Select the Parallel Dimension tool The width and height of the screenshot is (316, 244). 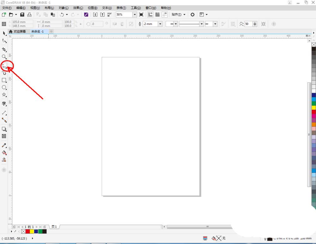(x=4, y=113)
